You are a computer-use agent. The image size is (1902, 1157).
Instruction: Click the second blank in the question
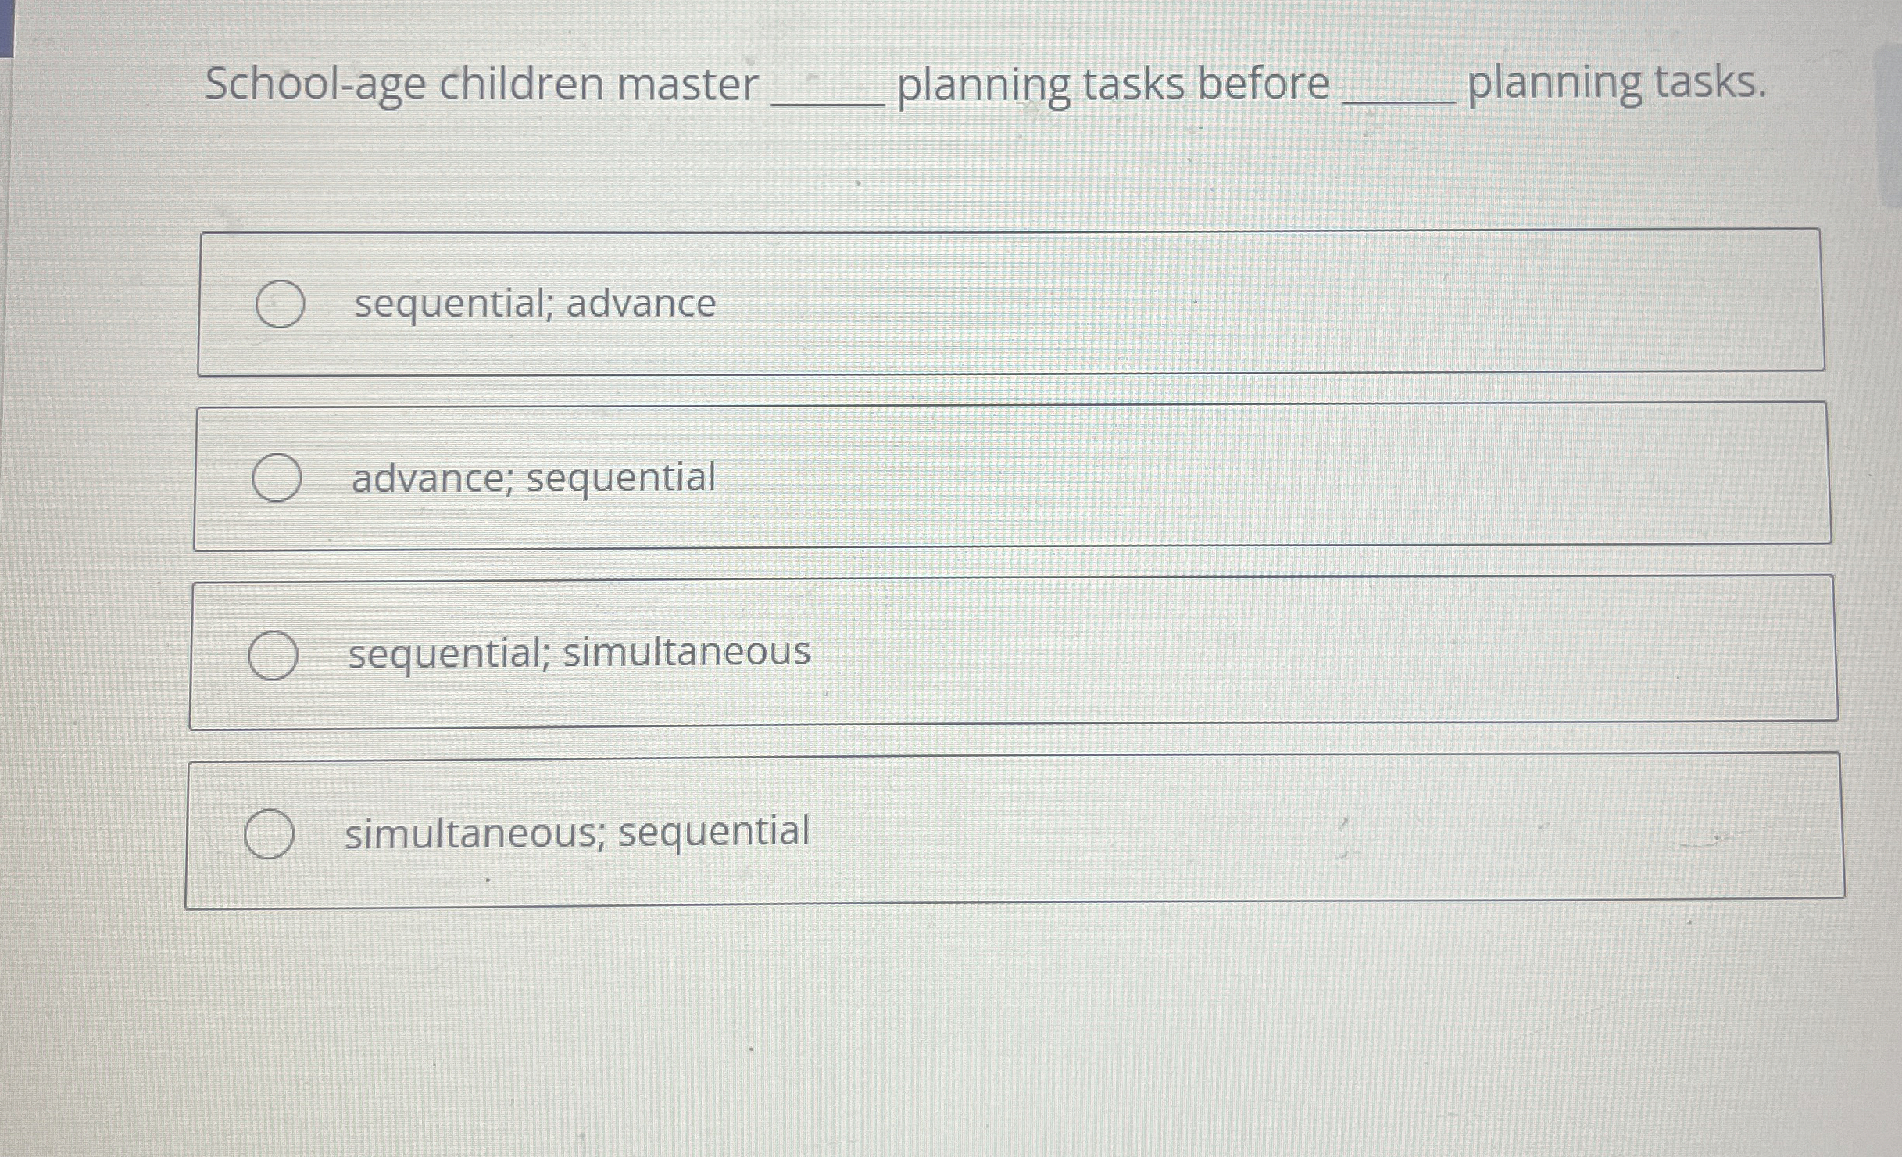pyautogui.click(x=1399, y=94)
